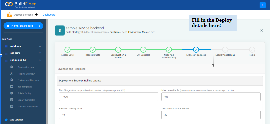Click the S service avatar tile
270x124 pixels.
(60, 31)
